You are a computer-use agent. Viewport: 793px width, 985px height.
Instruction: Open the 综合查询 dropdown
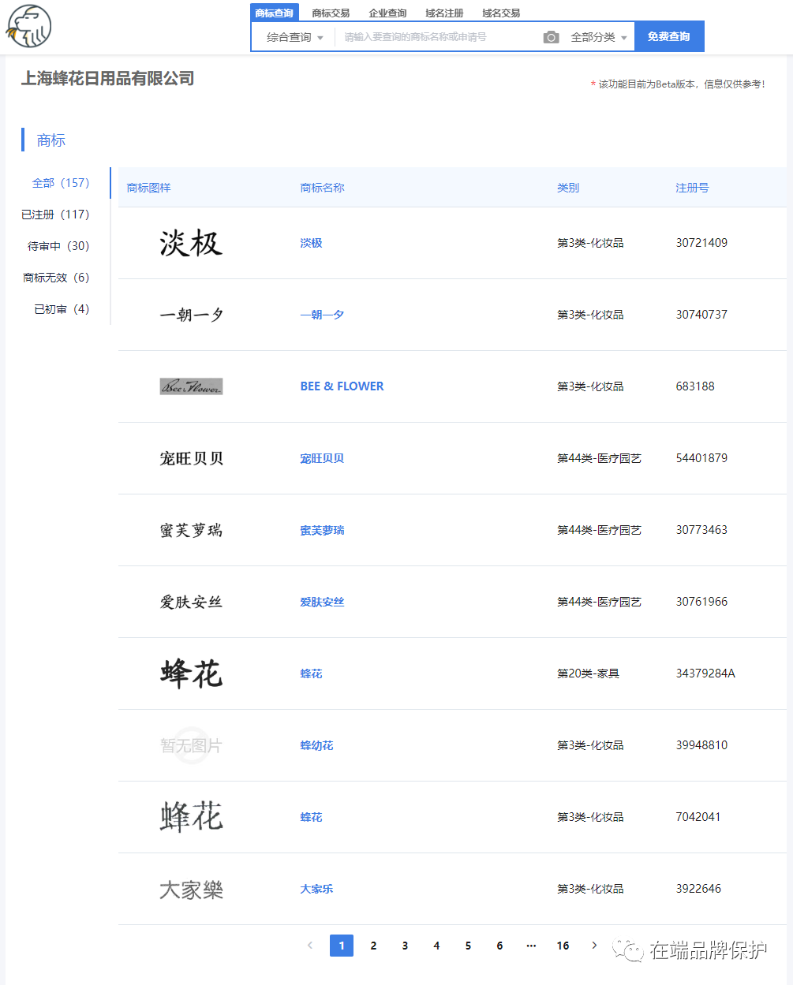[294, 37]
